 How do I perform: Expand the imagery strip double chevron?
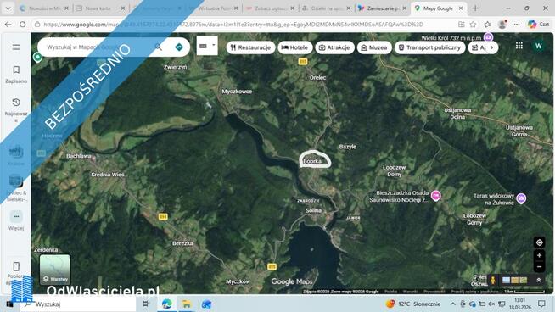coord(539,280)
